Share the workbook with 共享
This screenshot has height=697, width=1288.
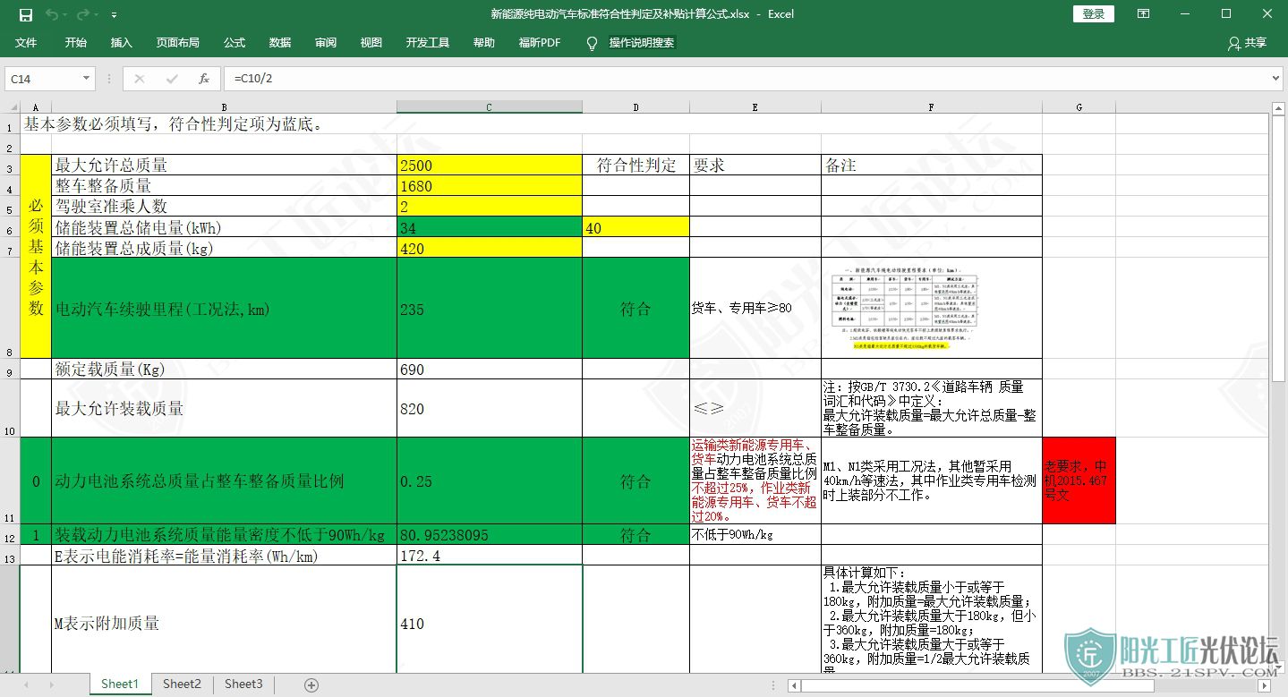(1248, 43)
